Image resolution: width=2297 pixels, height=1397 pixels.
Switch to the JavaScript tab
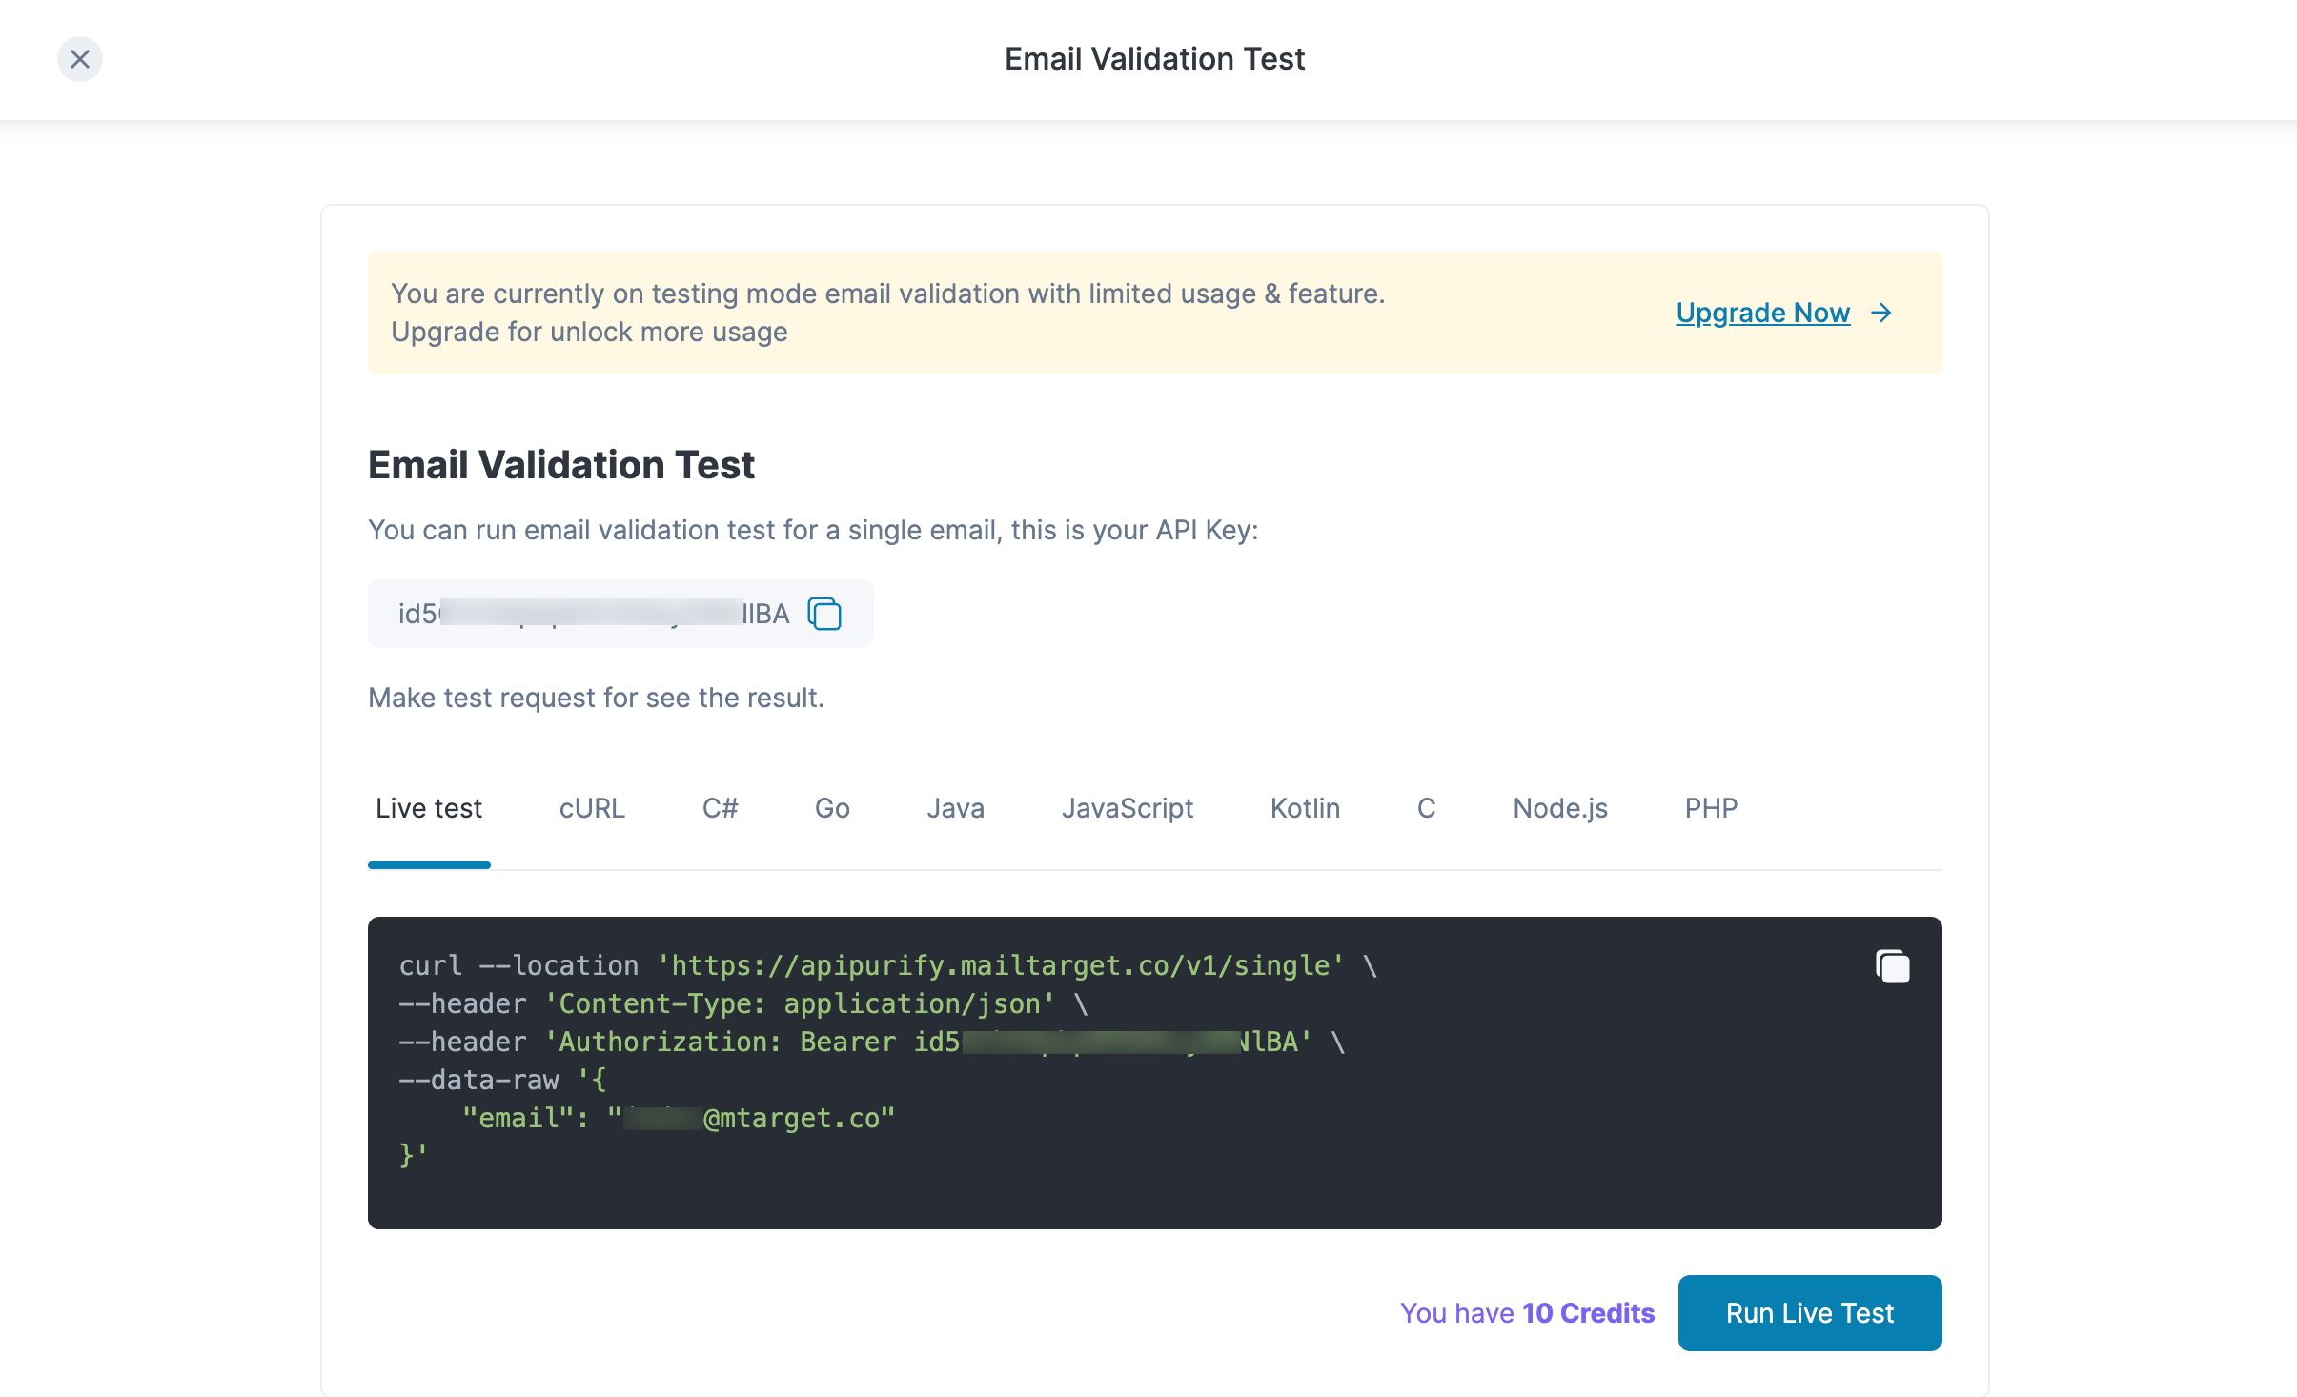[x=1128, y=808]
